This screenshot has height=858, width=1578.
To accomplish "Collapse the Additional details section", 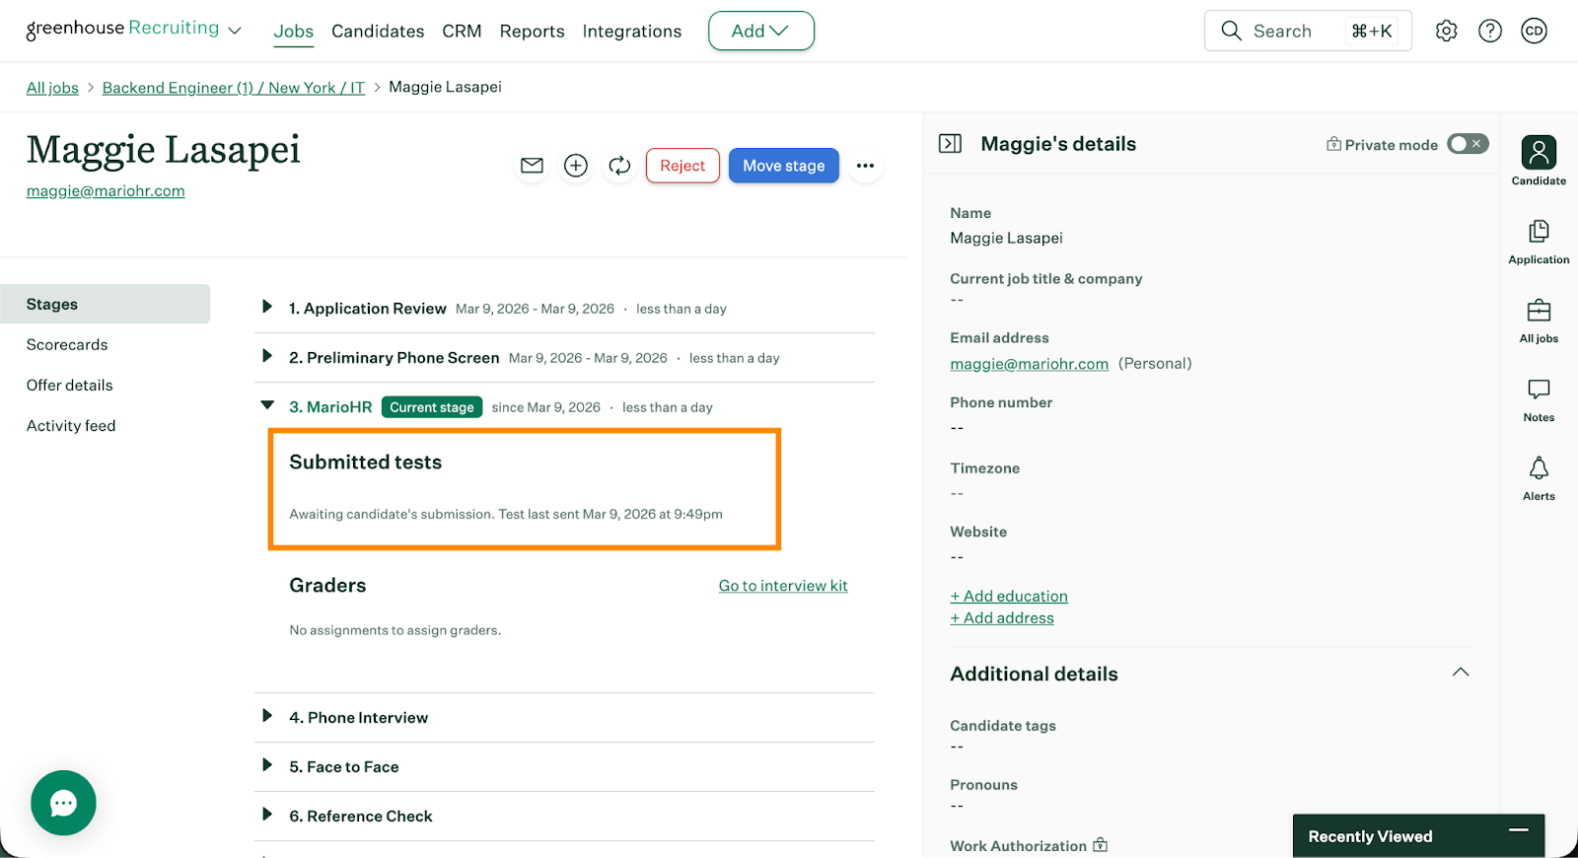I will click(x=1460, y=673).
